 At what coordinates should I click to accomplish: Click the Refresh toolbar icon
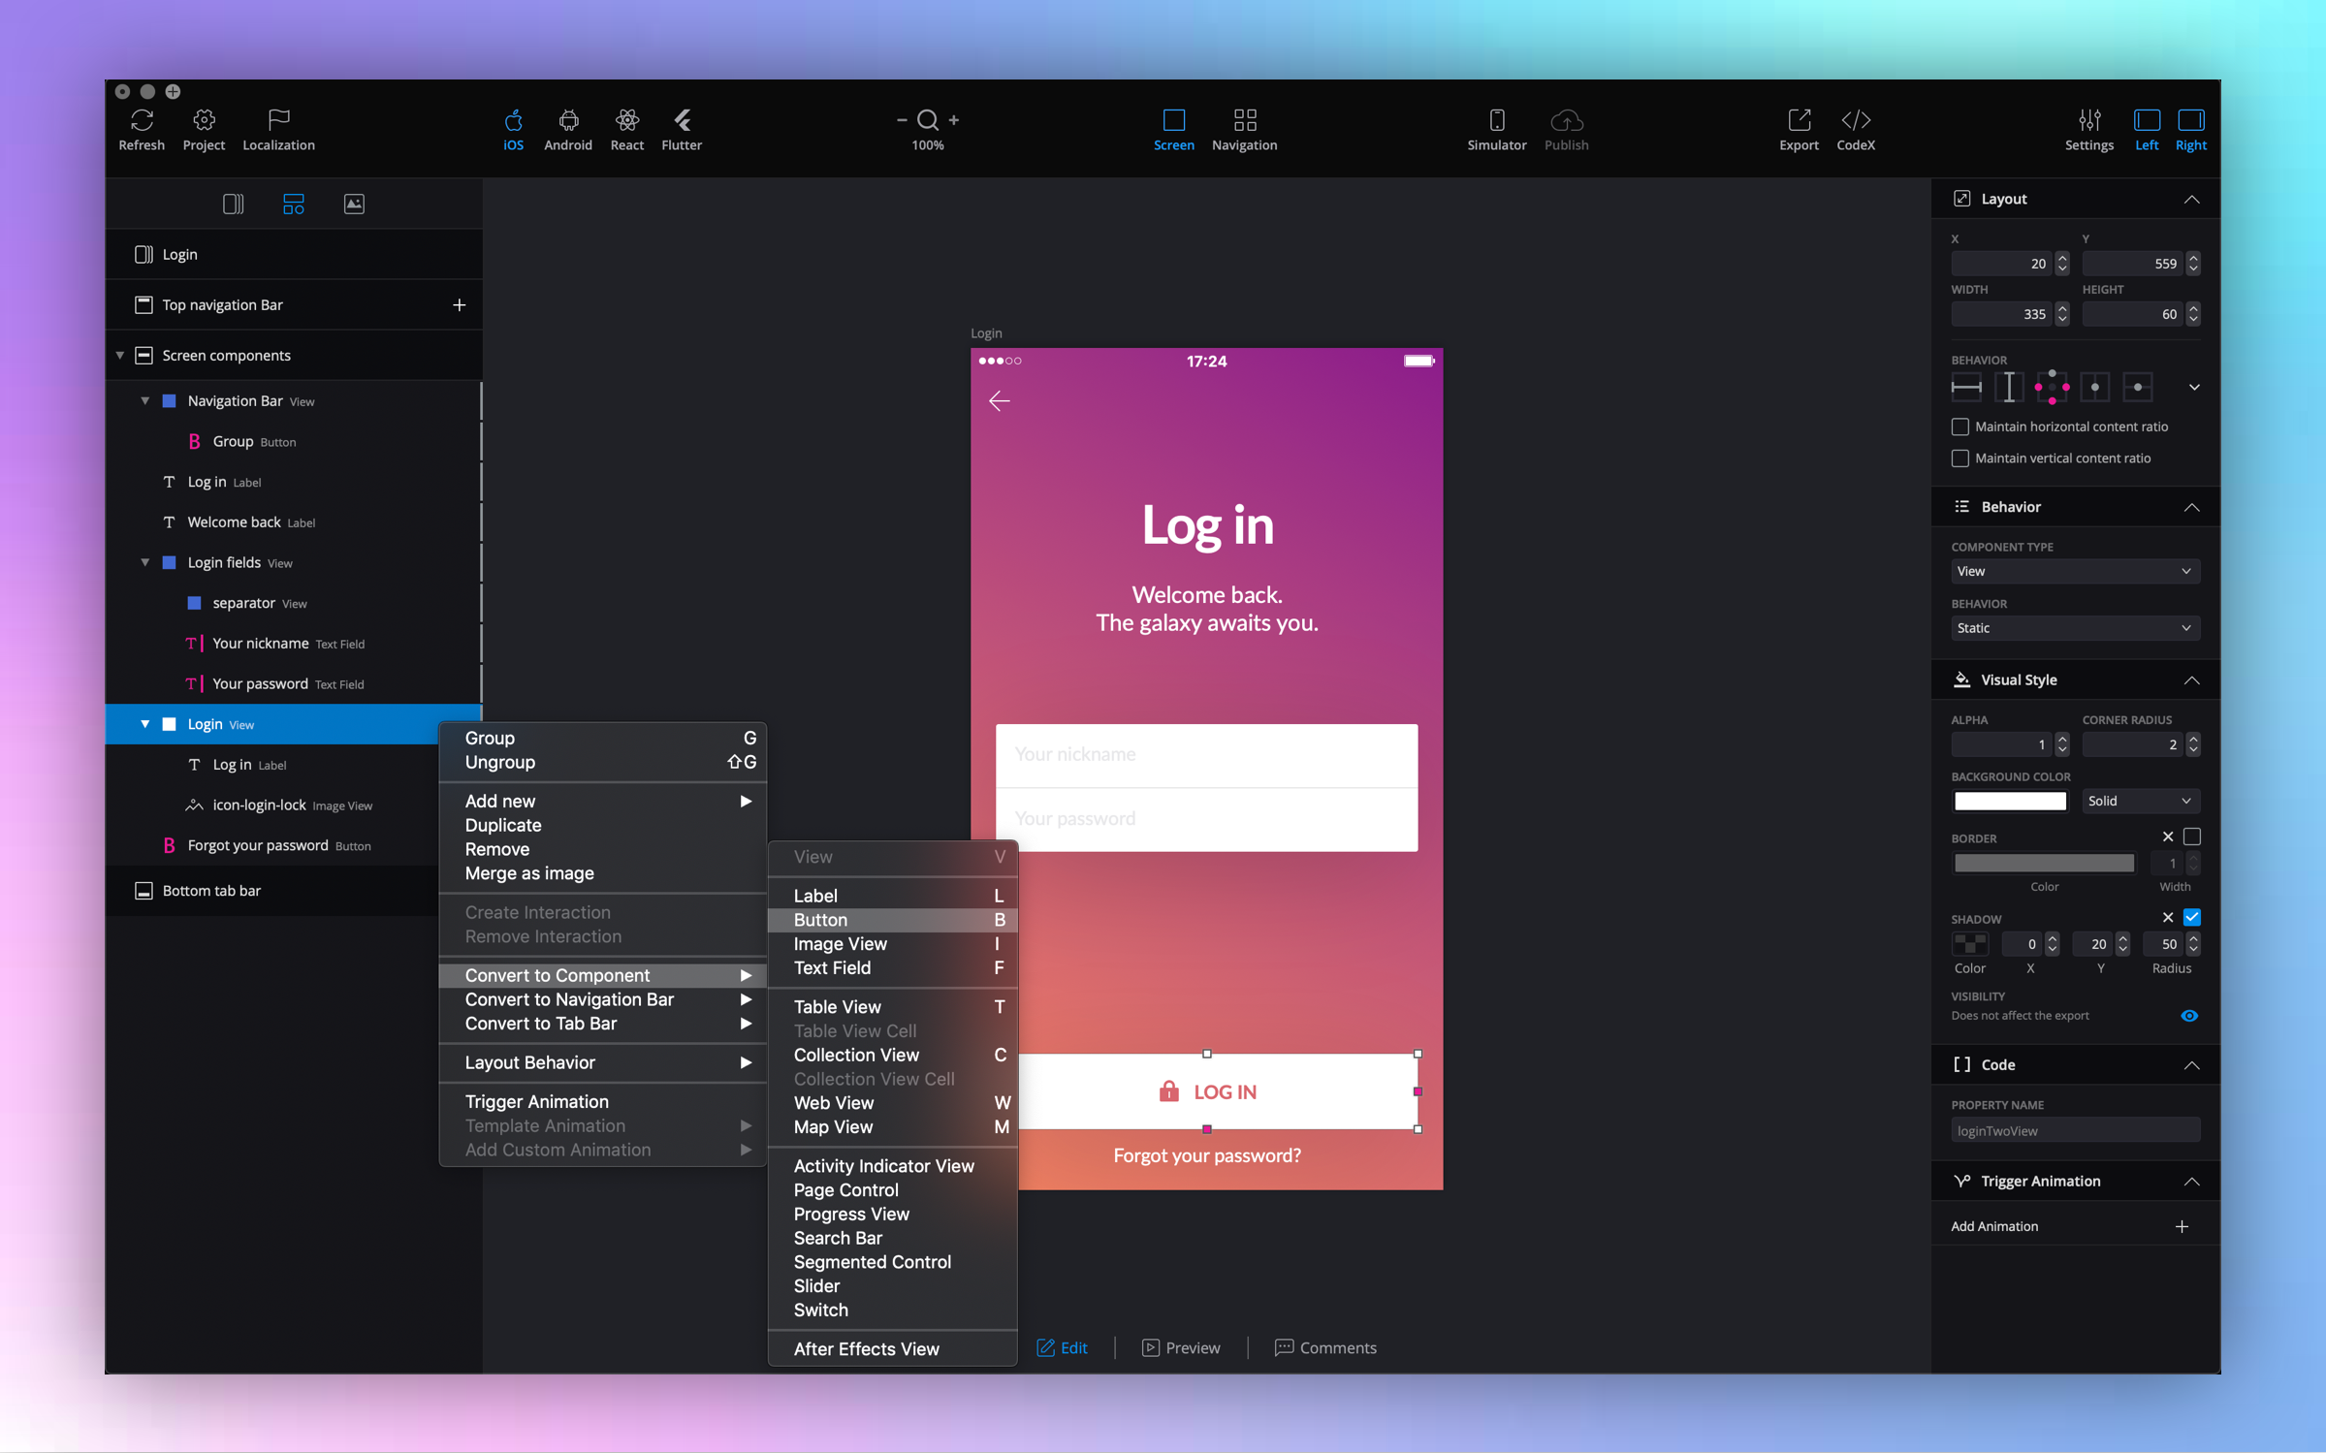point(142,120)
